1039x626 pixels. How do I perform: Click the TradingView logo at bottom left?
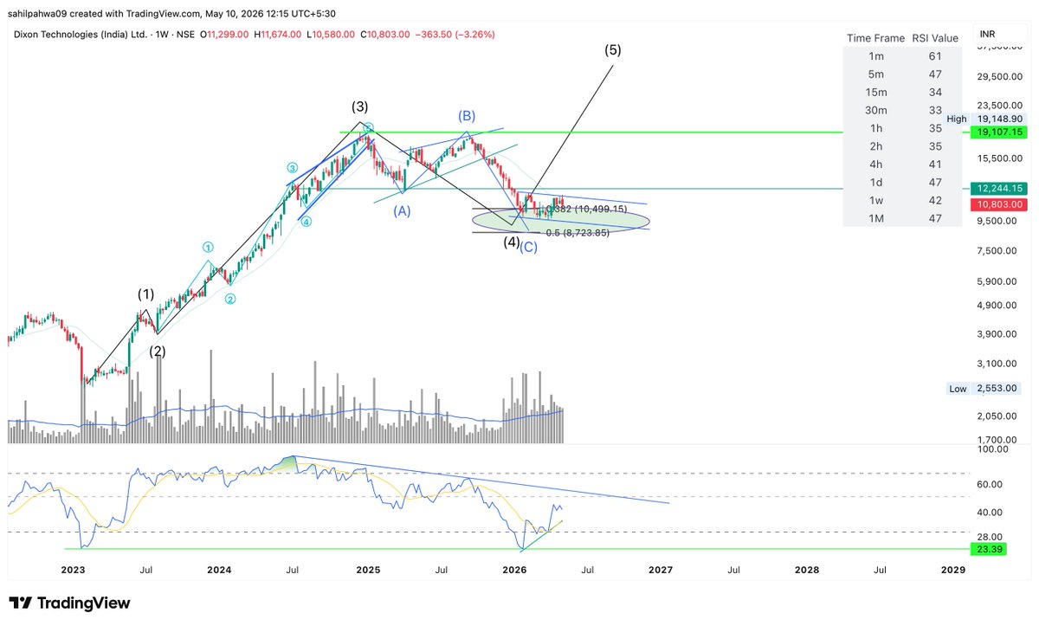click(x=69, y=603)
